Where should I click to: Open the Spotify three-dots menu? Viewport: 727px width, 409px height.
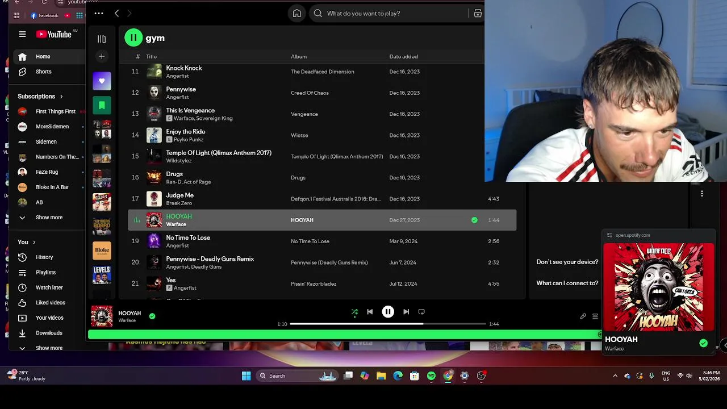99,13
